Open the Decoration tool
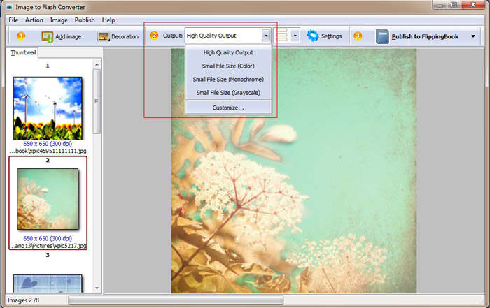This screenshot has width=490, height=308. [118, 36]
